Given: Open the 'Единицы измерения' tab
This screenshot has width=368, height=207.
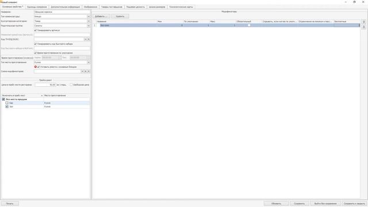Looking at the screenshot, I should (37, 7).
